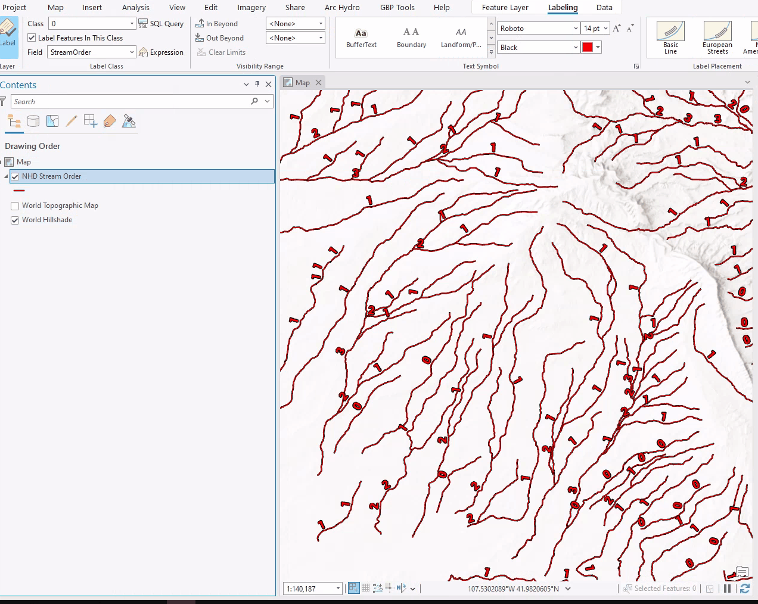Enable the World Topographic Map layer
The image size is (758, 604).
pyautogui.click(x=15, y=206)
